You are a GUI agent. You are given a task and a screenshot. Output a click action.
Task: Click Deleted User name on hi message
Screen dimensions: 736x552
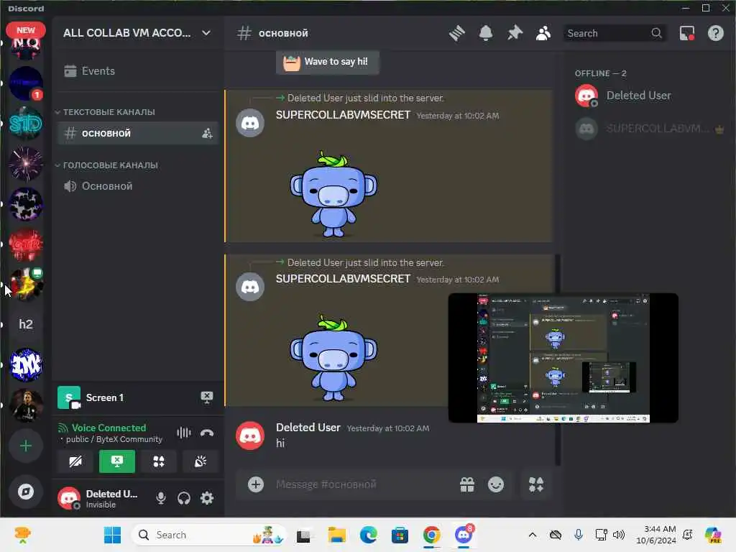click(x=308, y=428)
